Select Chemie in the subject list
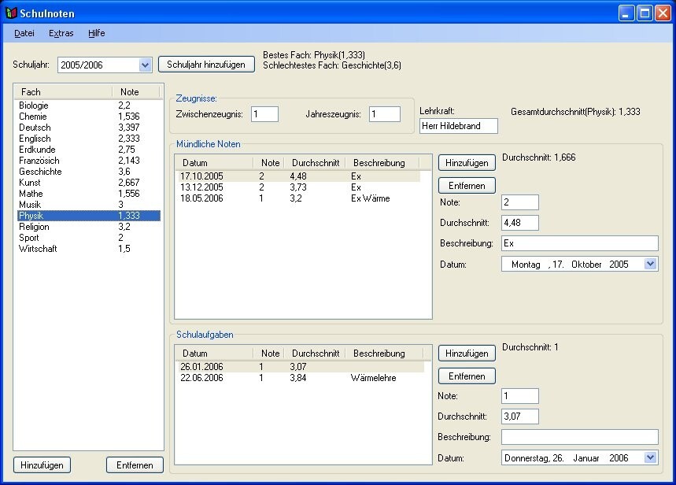The height and width of the screenshot is (485, 676). pyautogui.click(x=88, y=117)
